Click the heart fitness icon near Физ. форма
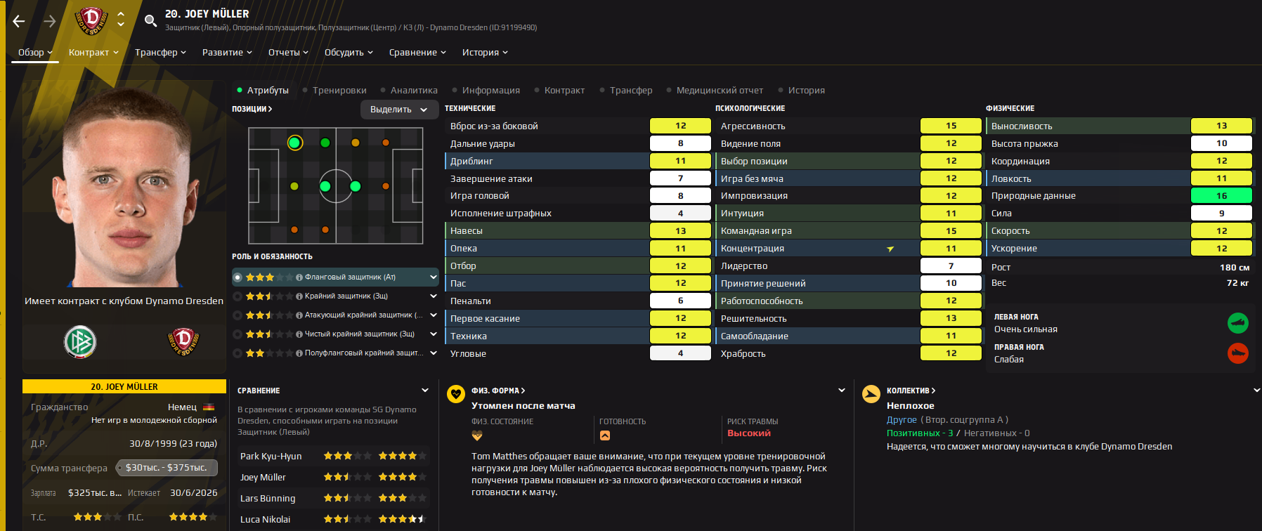This screenshot has height=531, width=1262. click(x=456, y=393)
